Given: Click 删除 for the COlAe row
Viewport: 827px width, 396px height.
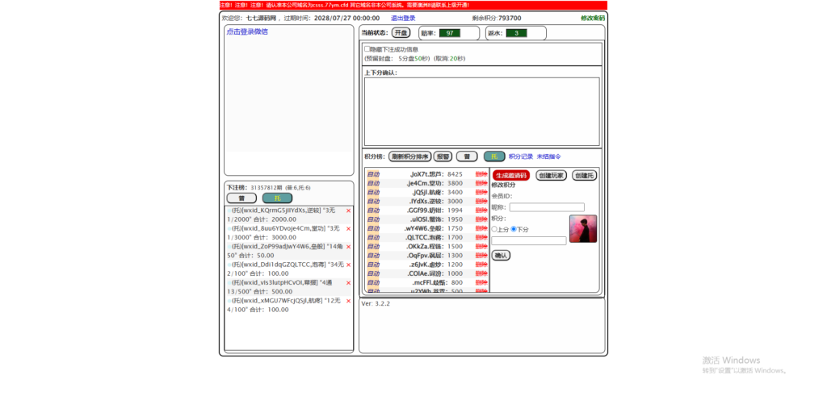Looking at the screenshot, I should pyautogui.click(x=481, y=273).
